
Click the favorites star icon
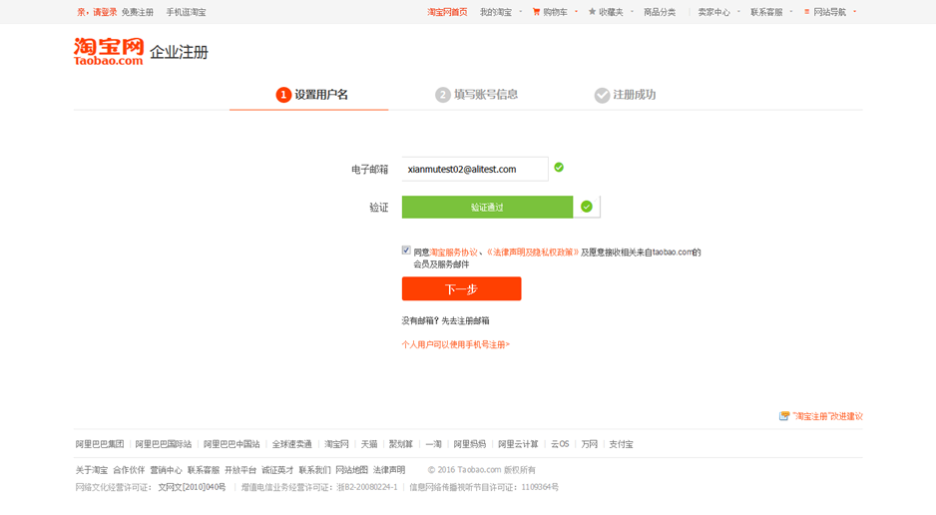point(592,12)
